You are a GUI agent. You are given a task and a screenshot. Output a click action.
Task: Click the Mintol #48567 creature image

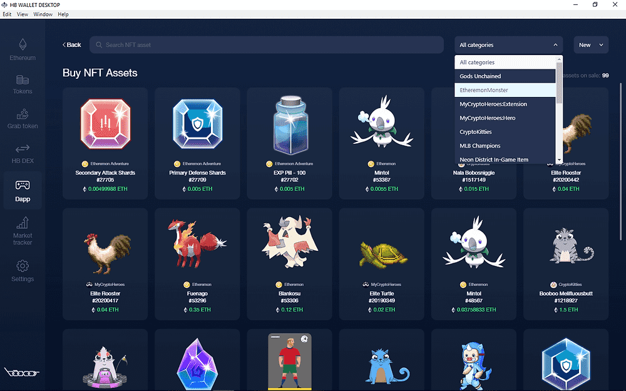pyautogui.click(x=474, y=242)
